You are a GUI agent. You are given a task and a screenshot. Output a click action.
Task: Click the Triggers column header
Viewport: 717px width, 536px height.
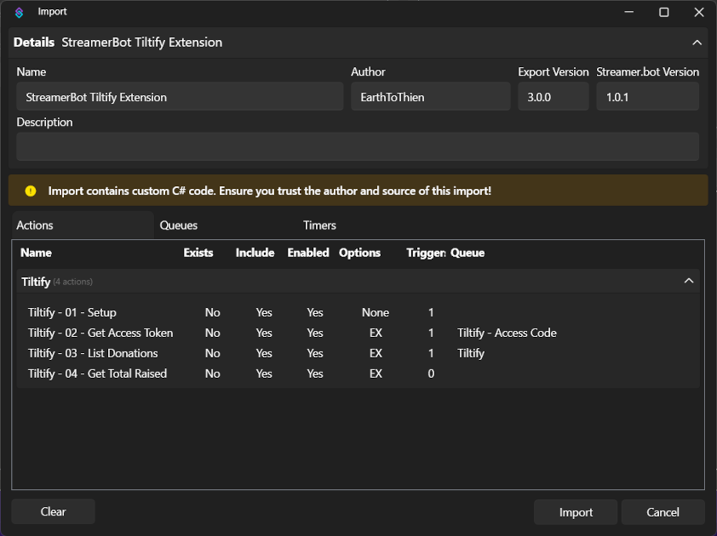tap(426, 253)
